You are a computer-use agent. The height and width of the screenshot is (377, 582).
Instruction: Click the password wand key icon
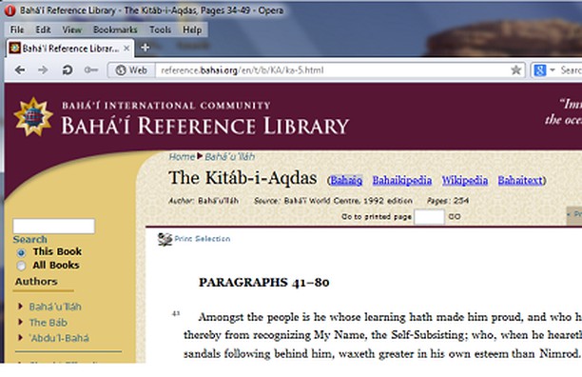[x=91, y=69]
